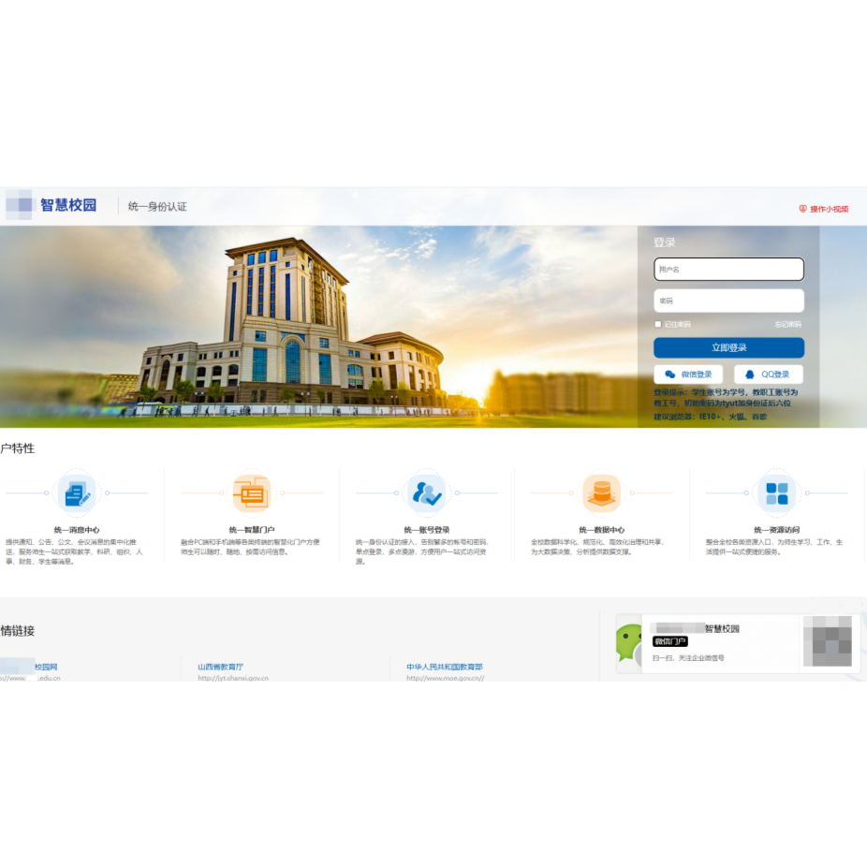This screenshot has width=867, height=867.
Task: Click the black 微信门户 tag
Action: coord(670,641)
